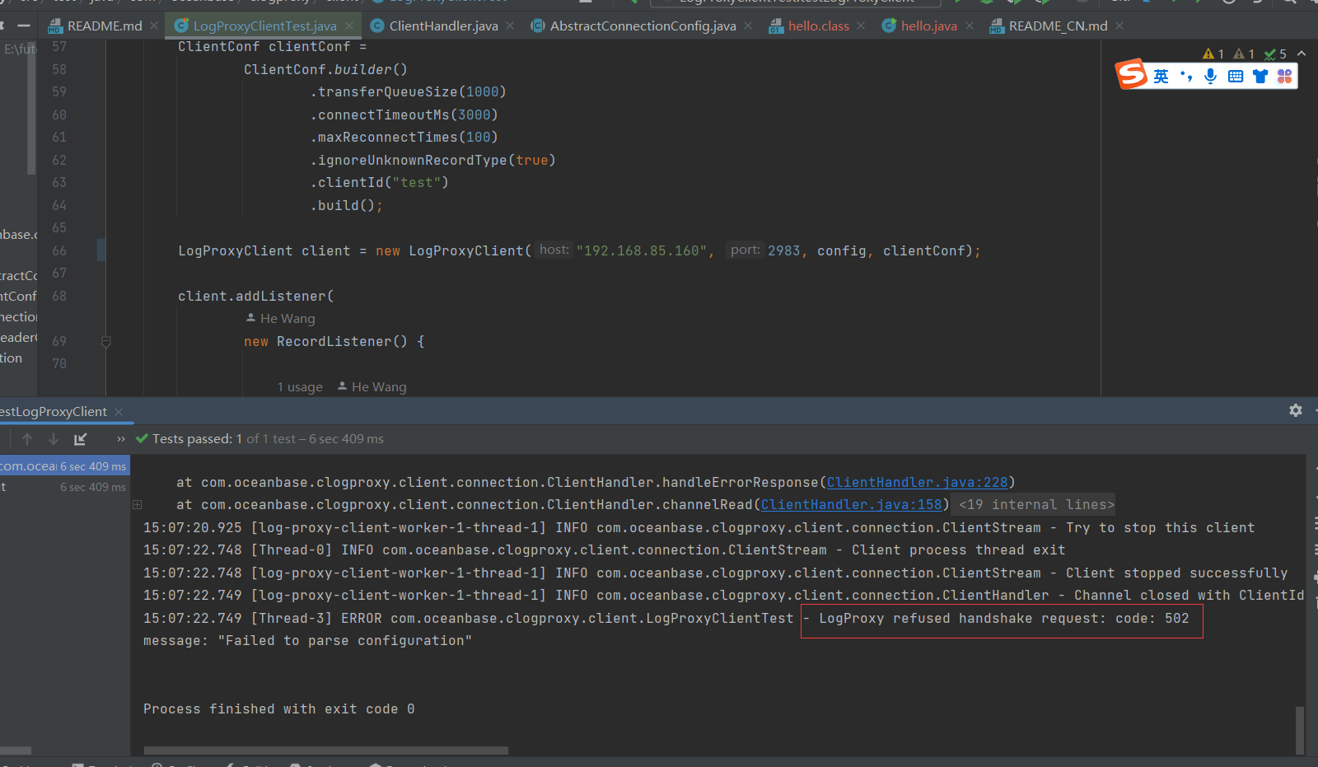Viewport: 1318px width, 767px height.
Task: Click the Sogou voice input microphone
Action: click(1210, 77)
